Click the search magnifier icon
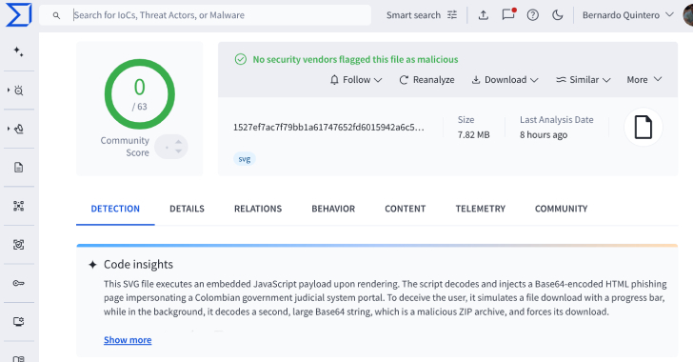 pyautogui.click(x=56, y=15)
